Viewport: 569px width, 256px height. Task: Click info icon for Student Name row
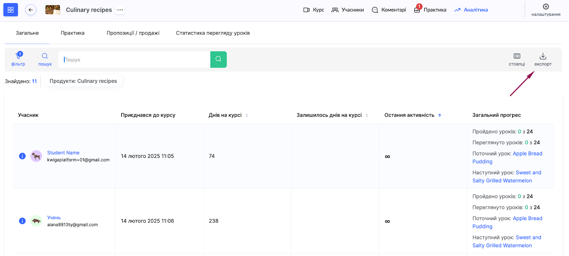tap(22, 156)
